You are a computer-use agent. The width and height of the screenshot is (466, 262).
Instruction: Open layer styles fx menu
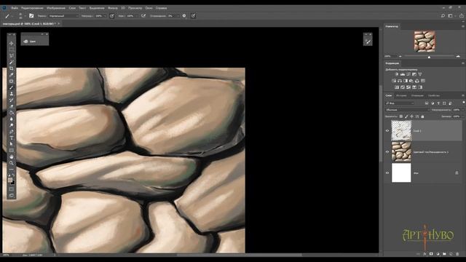[x=424, y=254]
